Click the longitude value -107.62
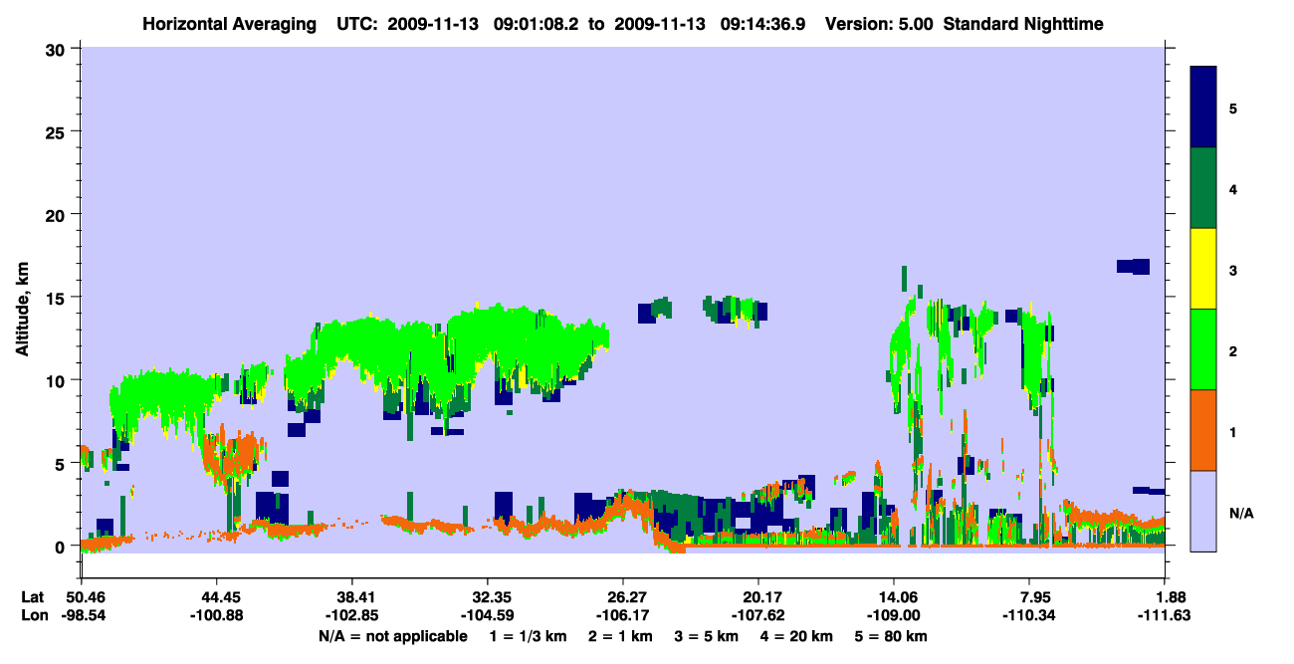Viewport: 1294px width, 664px height. point(758,616)
